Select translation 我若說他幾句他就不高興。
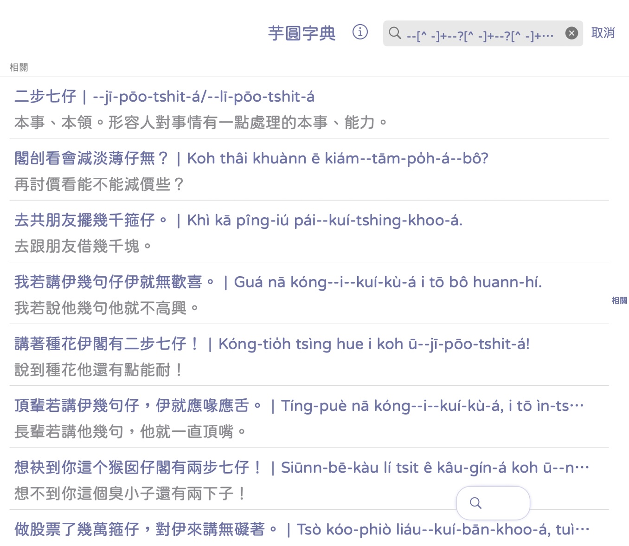The height and width of the screenshot is (546, 629). click(107, 308)
